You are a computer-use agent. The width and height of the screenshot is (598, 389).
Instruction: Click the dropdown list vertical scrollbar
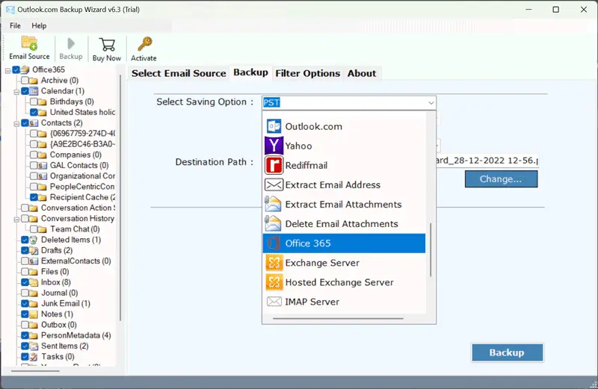coord(430,251)
